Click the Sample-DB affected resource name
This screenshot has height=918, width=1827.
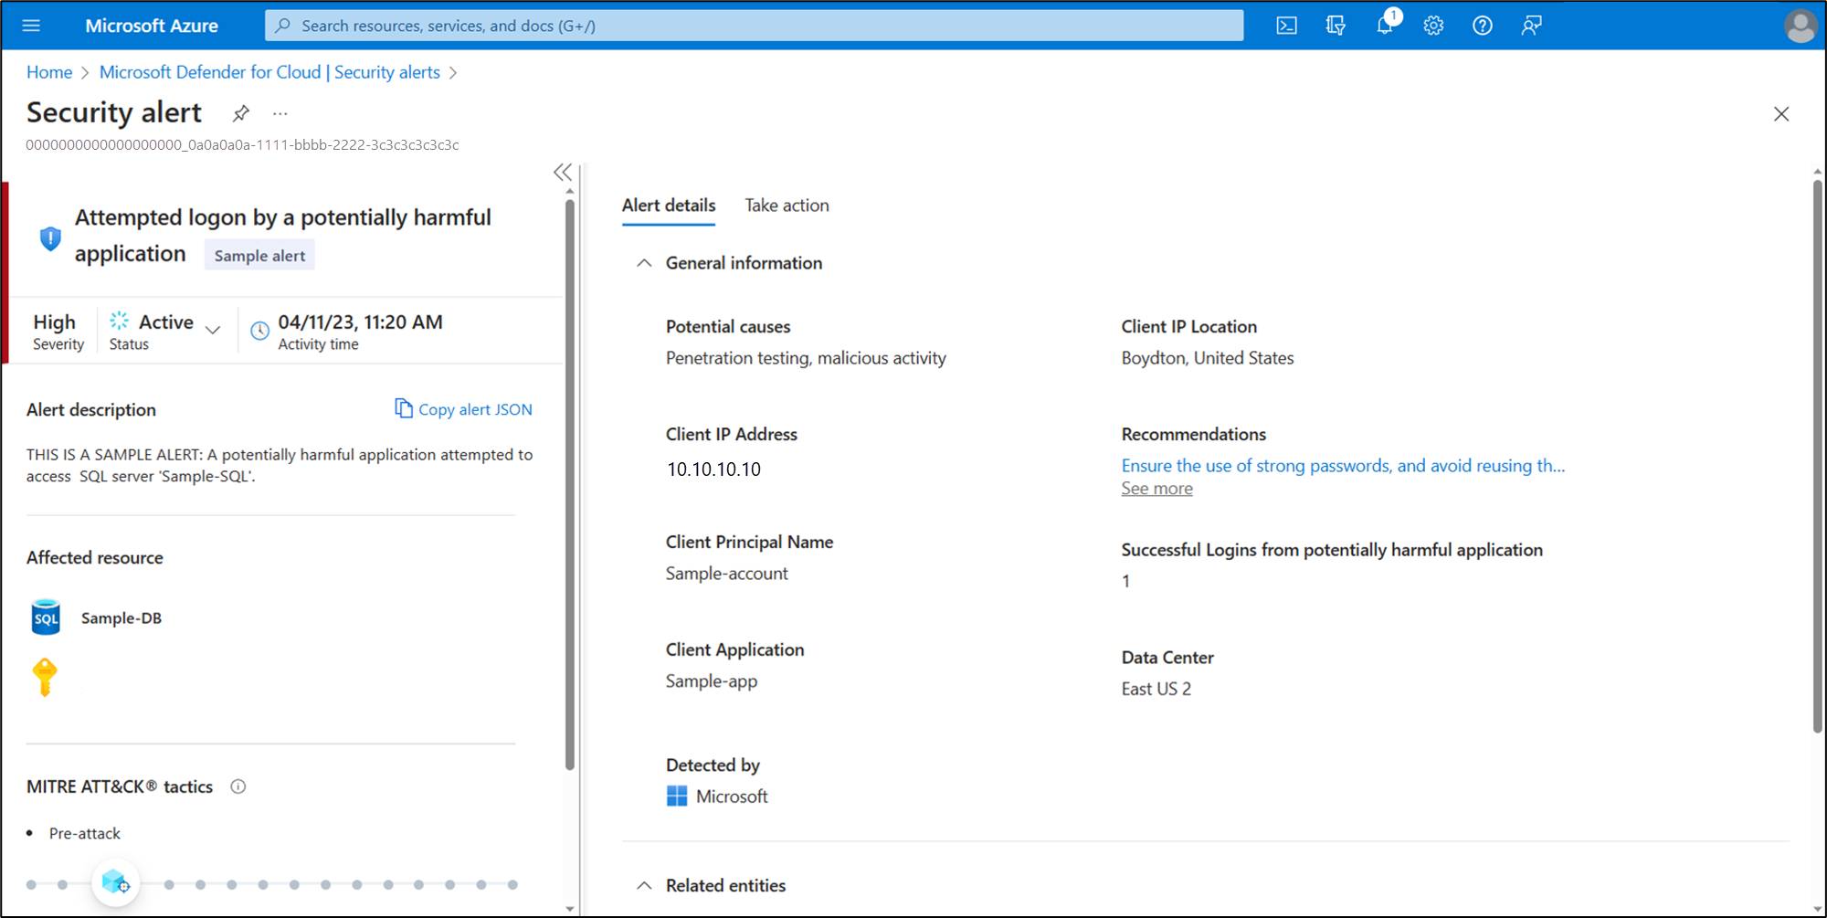pos(121,618)
